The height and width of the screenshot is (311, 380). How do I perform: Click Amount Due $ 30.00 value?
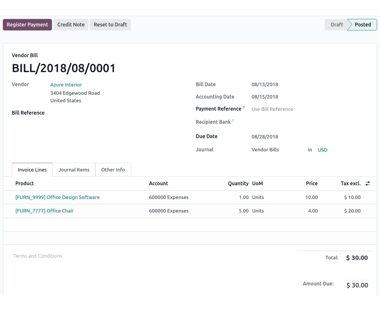(357, 285)
